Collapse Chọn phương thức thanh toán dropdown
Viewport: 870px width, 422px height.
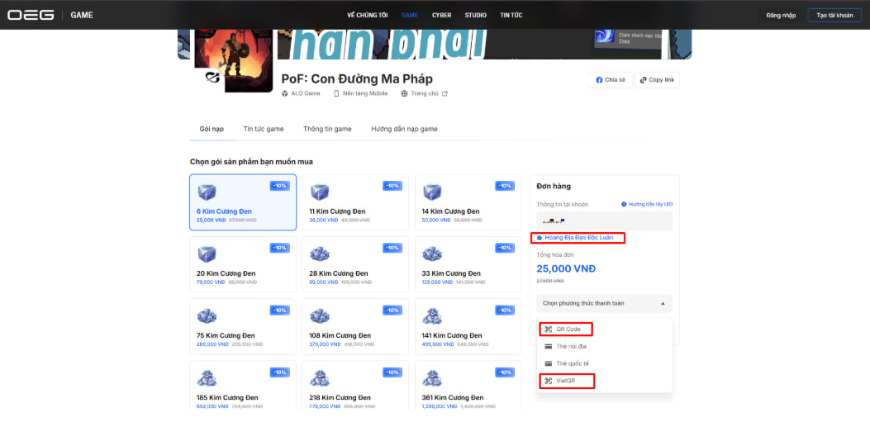click(x=604, y=303)
